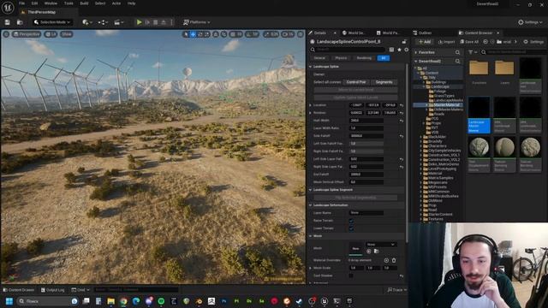Screen dimensions: 548x308
Task: Select the Physics filter in Details
Action: (x=341, y=58)
